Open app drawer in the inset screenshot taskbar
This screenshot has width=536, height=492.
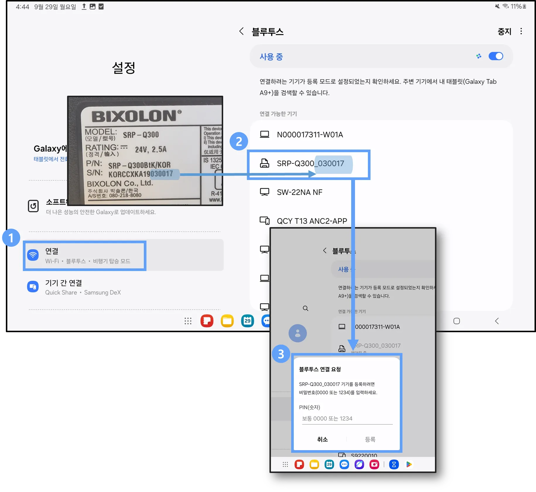tap(285, 464)
